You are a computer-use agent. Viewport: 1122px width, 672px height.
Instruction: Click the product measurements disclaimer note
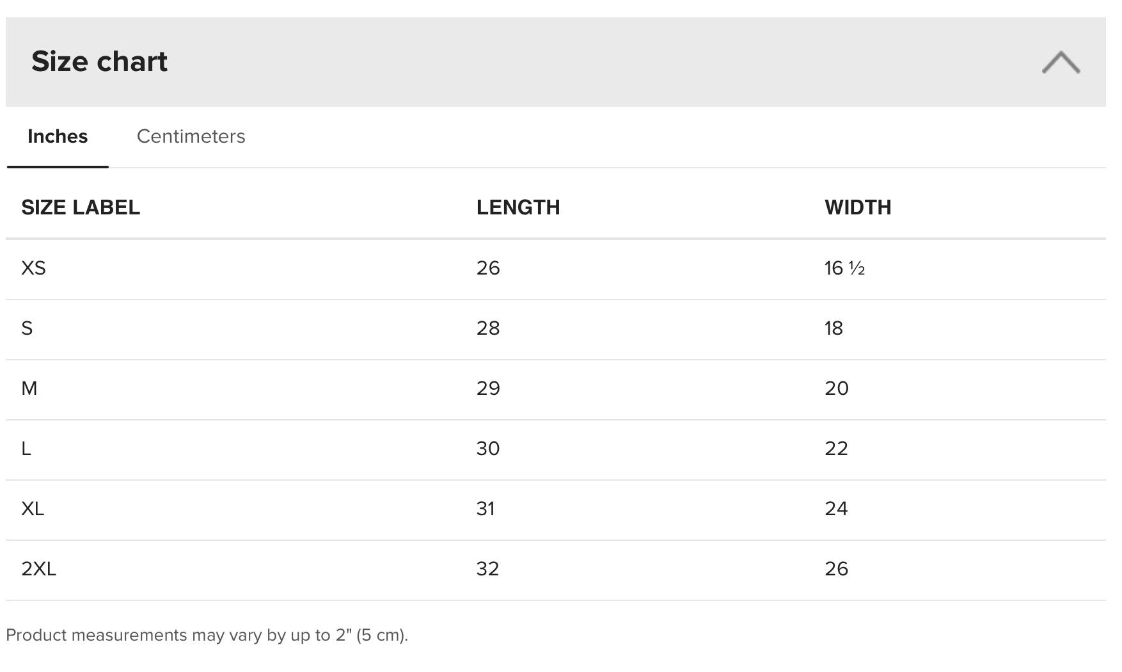[207, 635]
